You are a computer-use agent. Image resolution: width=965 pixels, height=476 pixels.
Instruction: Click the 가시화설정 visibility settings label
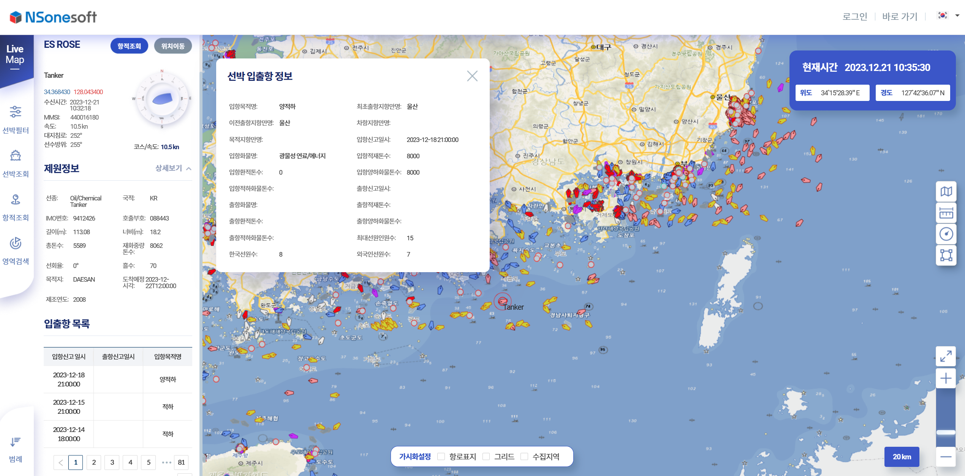click(415, 456)
